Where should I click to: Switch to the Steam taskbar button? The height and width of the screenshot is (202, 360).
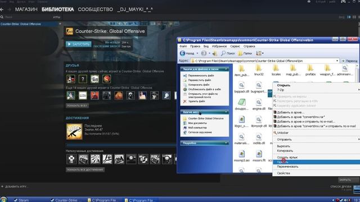click(21, 200)
